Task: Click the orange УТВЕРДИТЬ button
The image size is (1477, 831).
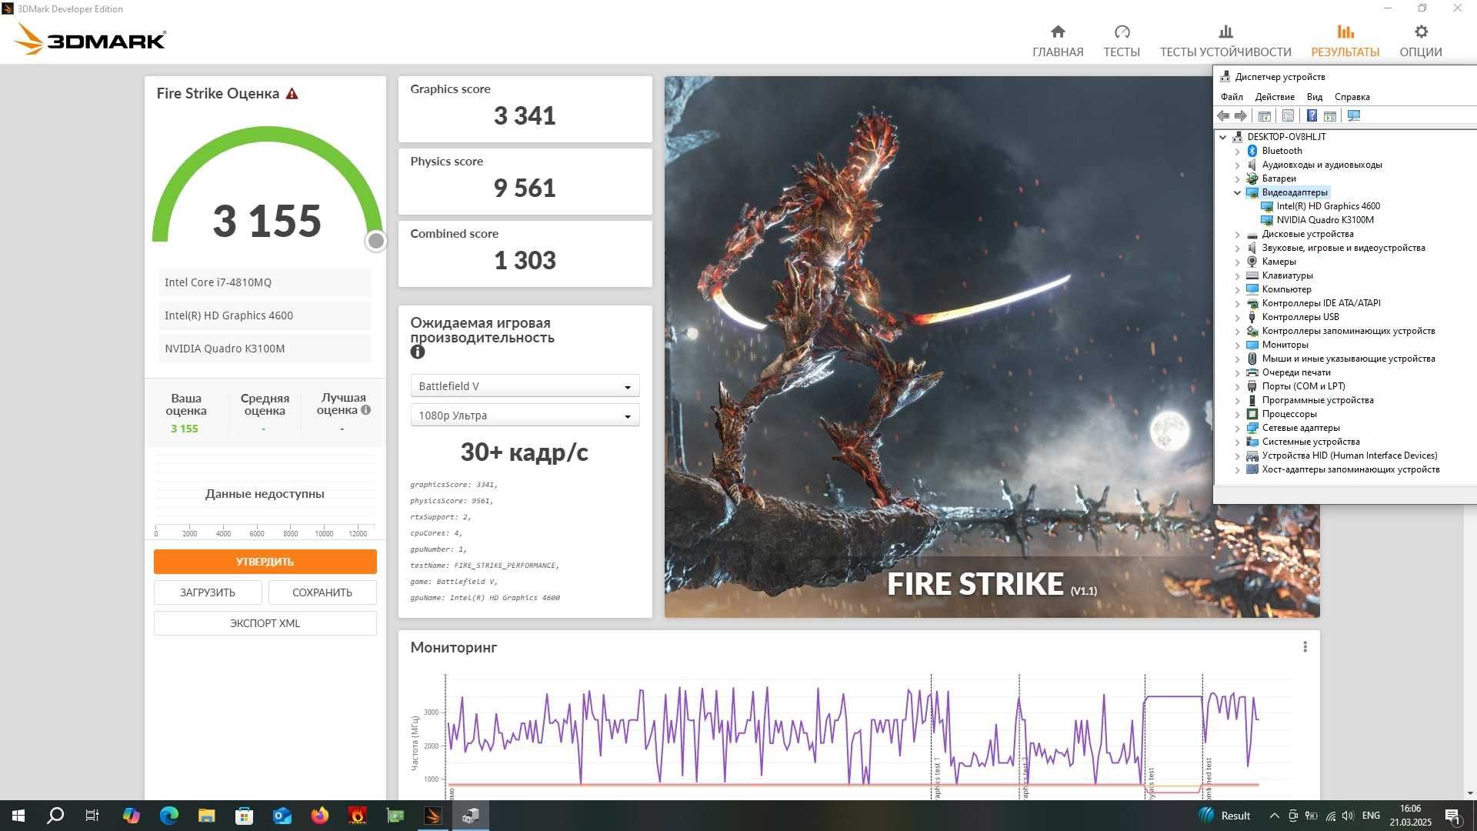Action: [x=265, y=562]
